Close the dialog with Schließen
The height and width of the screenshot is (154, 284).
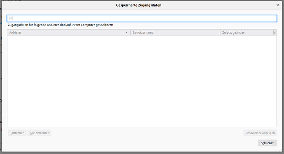pos(268,143)
